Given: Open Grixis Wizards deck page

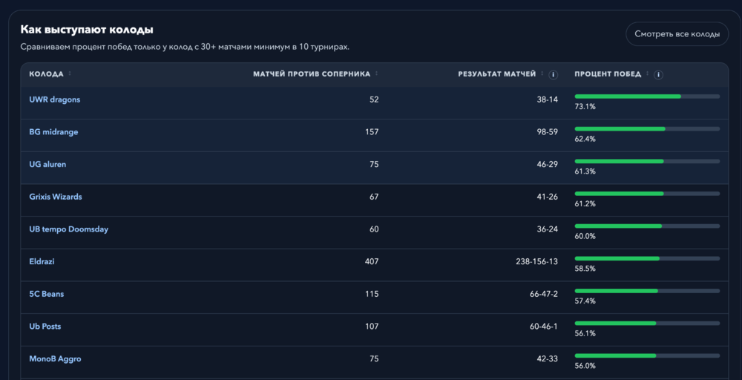Looking at the screenshot, I should click(x=56, y=197).
